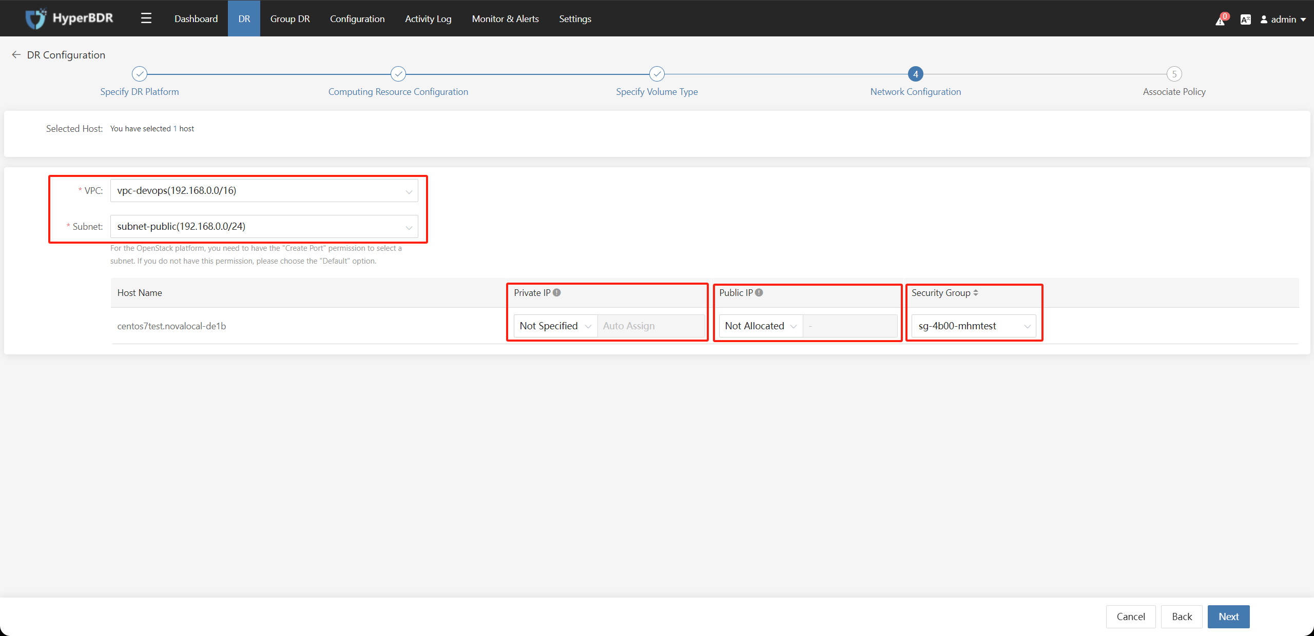Open the Subnet dropdown
1314x636 pixels.
click(264, 227)
